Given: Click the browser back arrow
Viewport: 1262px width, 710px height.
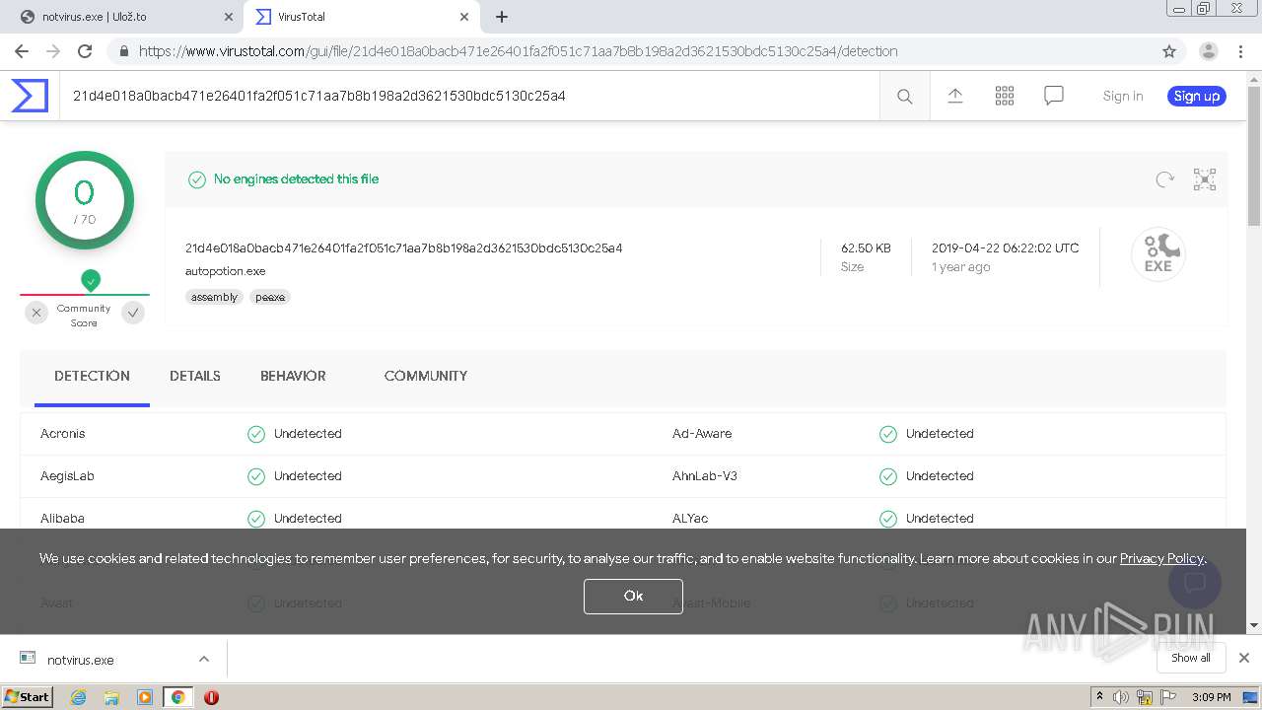Looking at the screenshot, I should tap(22, 51).
